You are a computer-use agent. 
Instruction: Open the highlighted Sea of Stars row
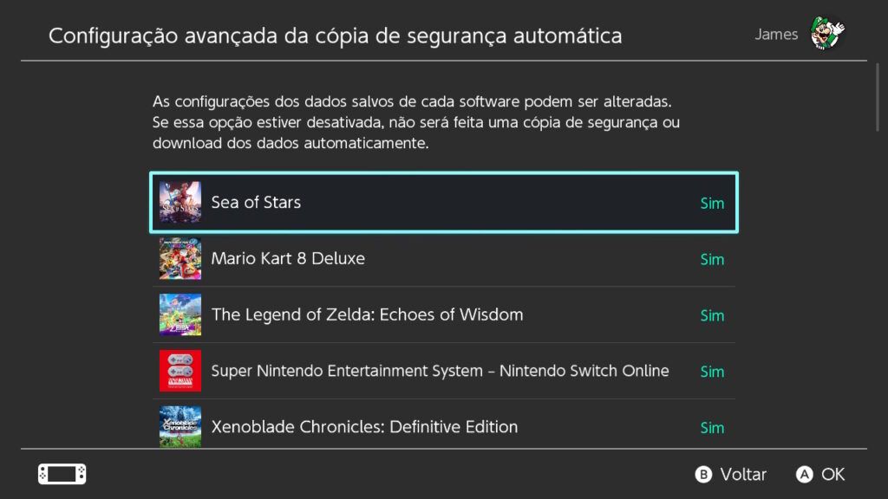(x=444, y=202)
